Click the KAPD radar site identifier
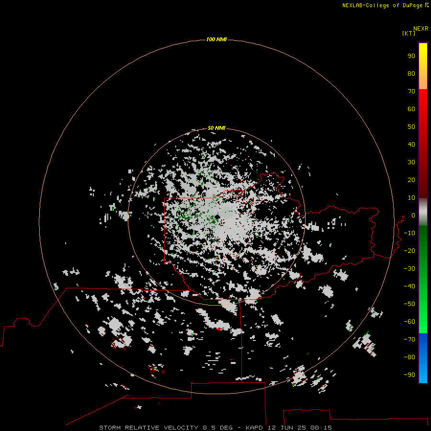 point(255,428)
